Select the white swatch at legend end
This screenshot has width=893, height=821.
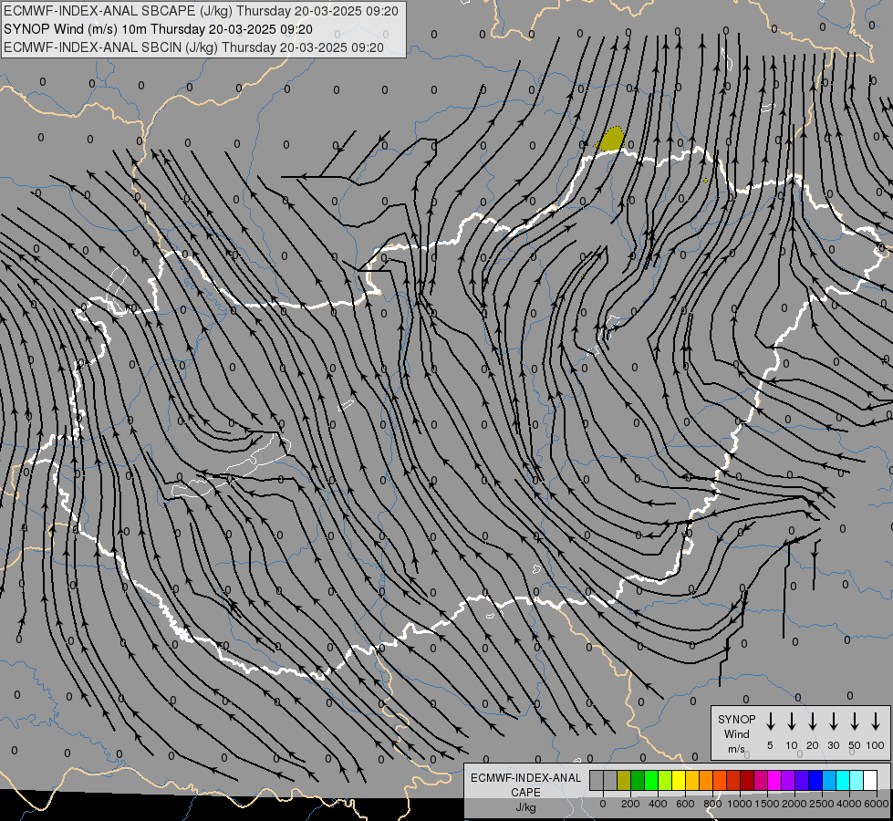tap(869, 780)
